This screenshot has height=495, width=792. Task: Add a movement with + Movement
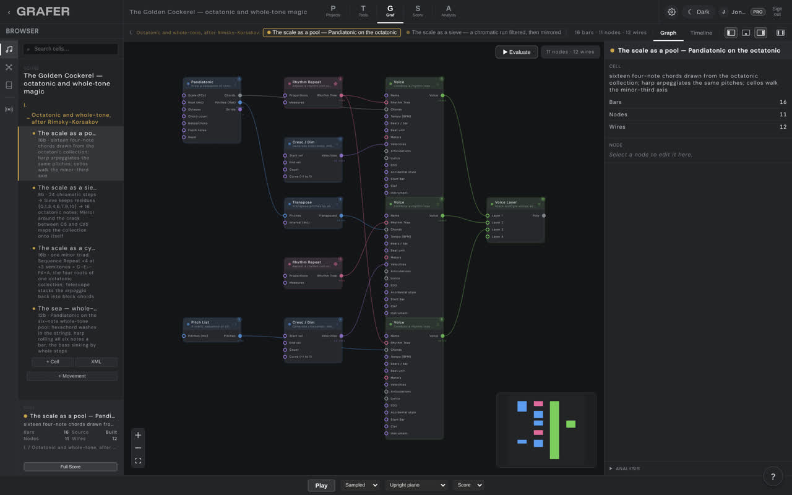coord(72,376)
